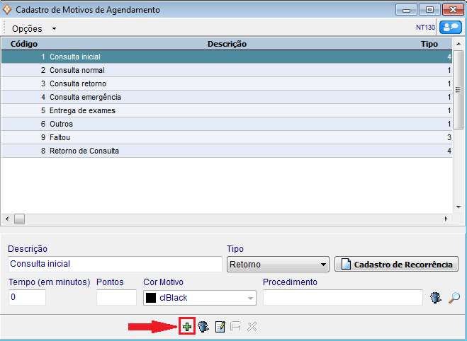Click the blue chat help icon
The image size is (467, 341).
pyautogui.click(x=449, y=28)
